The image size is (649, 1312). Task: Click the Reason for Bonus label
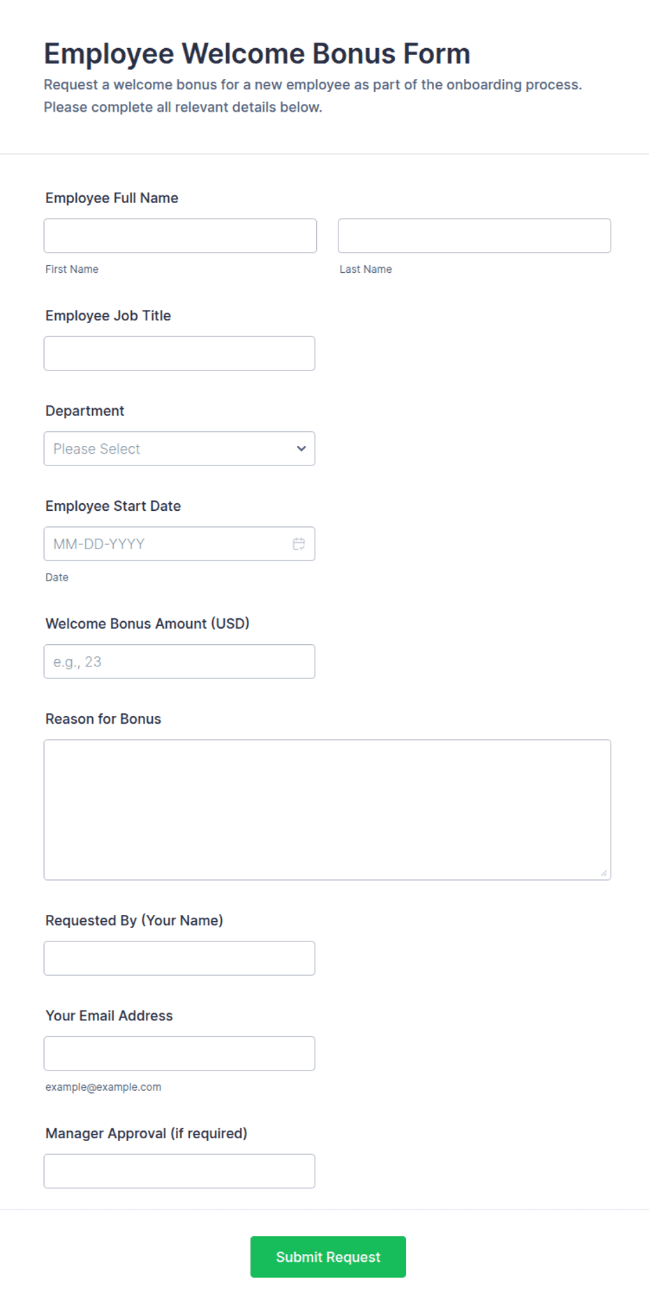[x=103, y=719]
